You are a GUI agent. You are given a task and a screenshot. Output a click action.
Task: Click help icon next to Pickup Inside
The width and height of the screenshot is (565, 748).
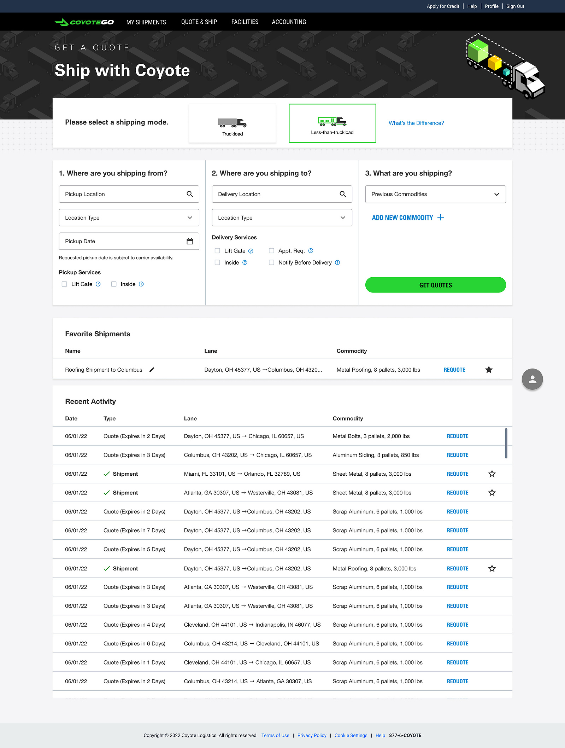[141, 284]
